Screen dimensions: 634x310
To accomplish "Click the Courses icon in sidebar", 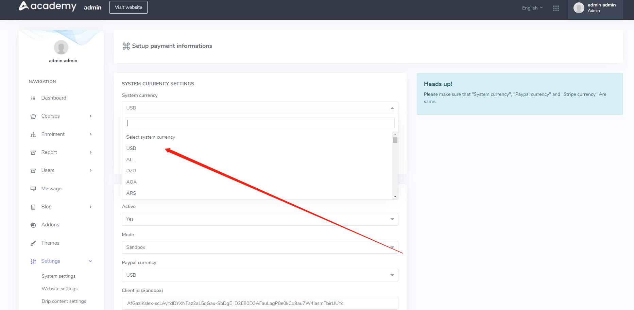I will (x=33, y=116).
